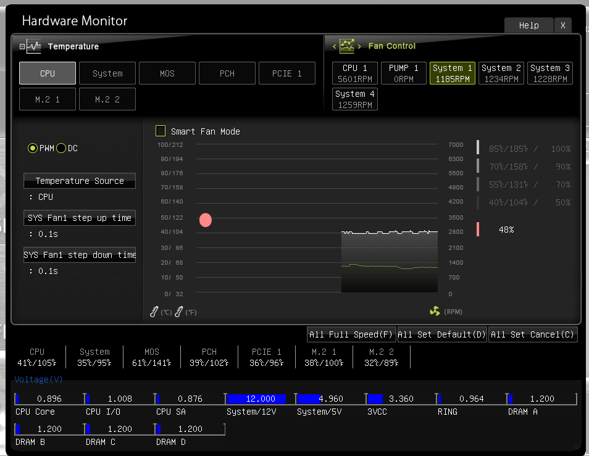589x456 pixels.
Task: Choose the System 2 fan
Action: [501, 73]
